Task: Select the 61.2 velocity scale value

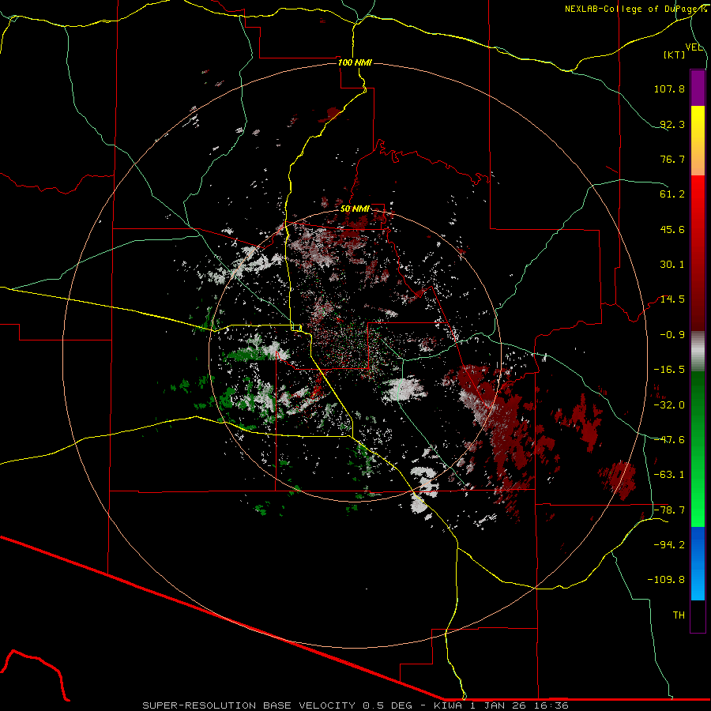Action: point(672,194)
